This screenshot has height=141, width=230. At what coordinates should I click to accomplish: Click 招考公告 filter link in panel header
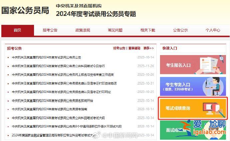(x=119, y=48)
